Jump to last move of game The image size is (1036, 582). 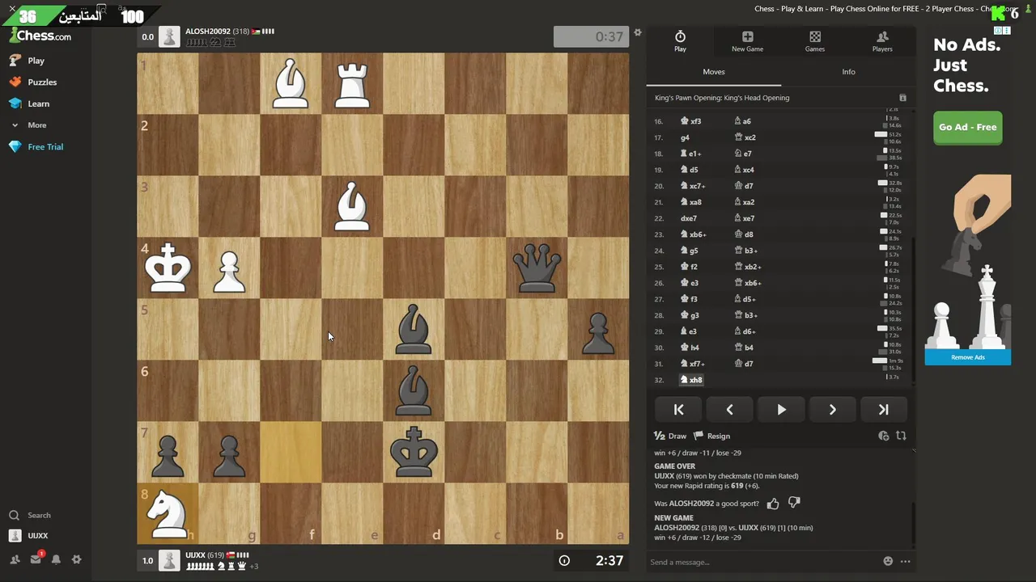pos(883,410)
